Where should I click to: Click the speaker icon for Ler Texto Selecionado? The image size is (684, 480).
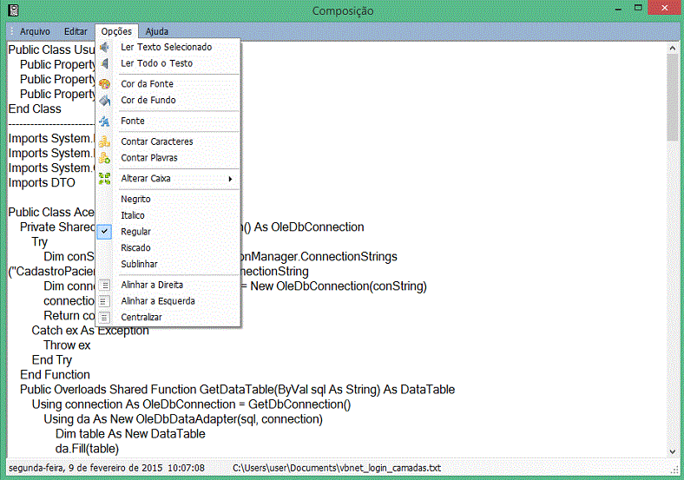click(x=105, y=47)
